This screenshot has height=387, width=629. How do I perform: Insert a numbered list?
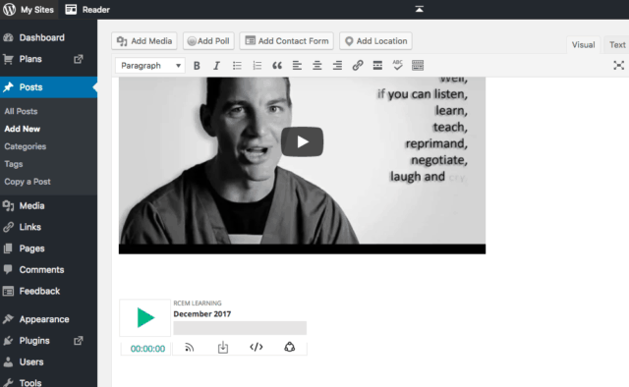click(x=257, y=66)
